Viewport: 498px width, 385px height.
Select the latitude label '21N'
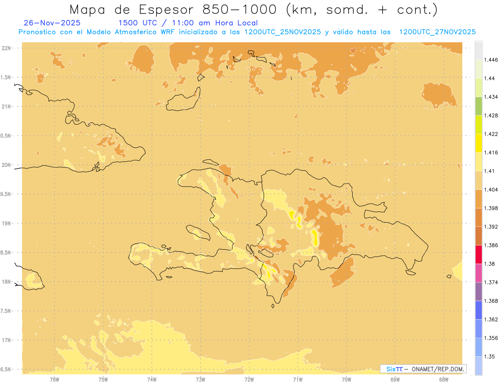(x=7, y=106)
